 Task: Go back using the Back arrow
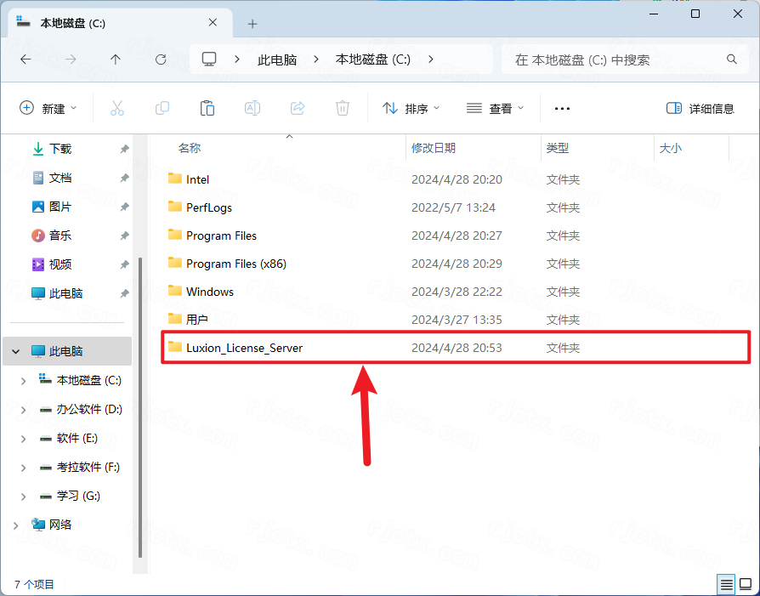tap(26, 60)
